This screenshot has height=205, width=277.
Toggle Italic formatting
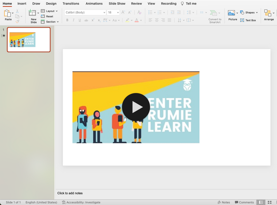73,20
